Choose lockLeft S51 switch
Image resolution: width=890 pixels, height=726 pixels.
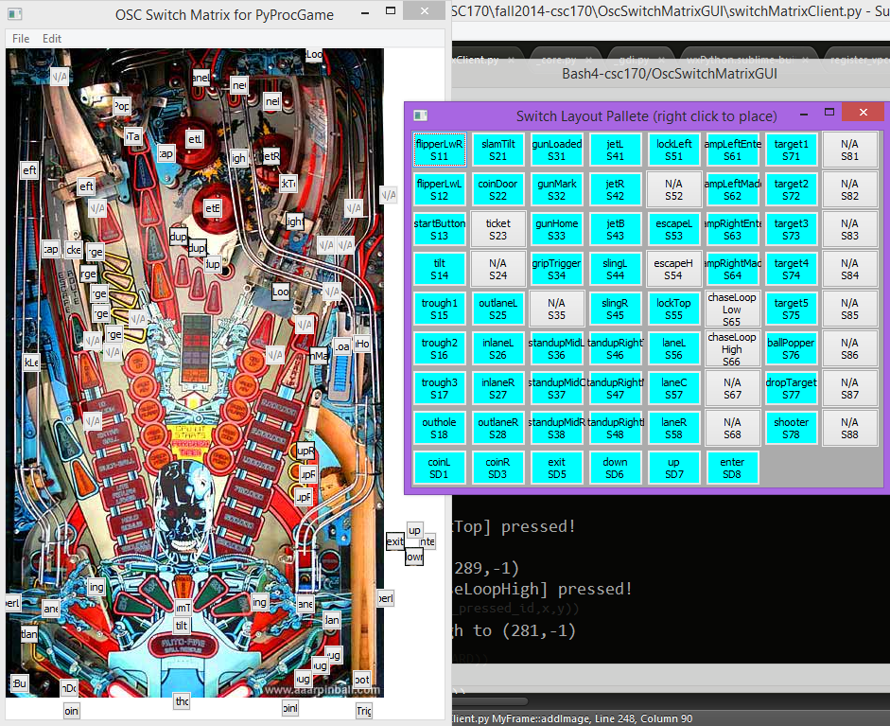coord(674,150)
